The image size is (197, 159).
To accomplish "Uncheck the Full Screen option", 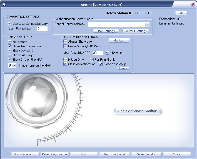I will (9, 42).
